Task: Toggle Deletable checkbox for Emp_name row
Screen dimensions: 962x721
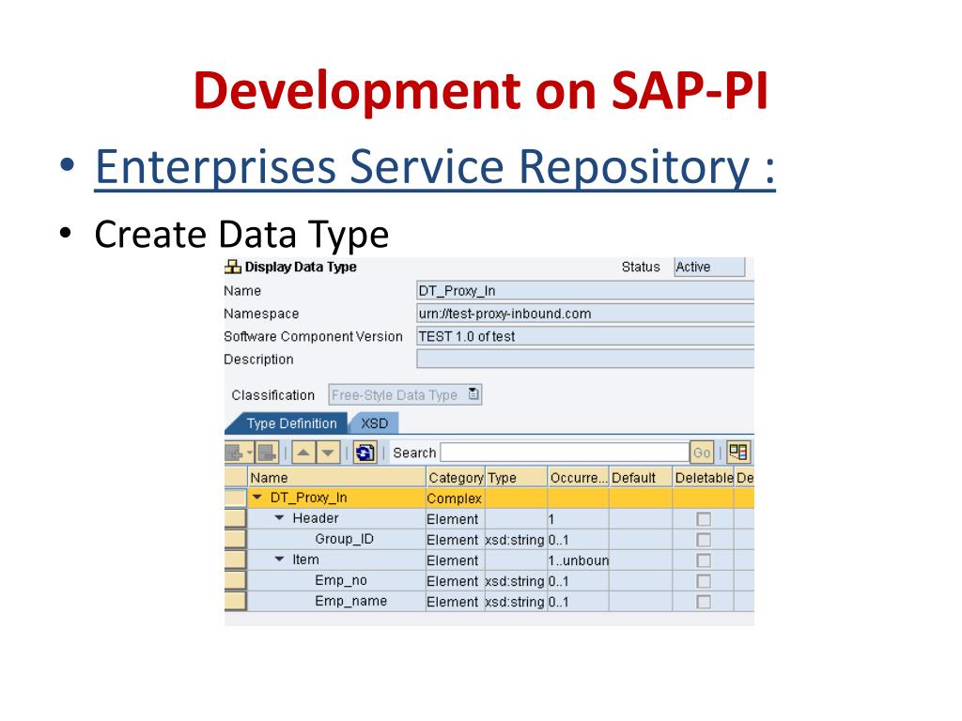Action: 704,602
